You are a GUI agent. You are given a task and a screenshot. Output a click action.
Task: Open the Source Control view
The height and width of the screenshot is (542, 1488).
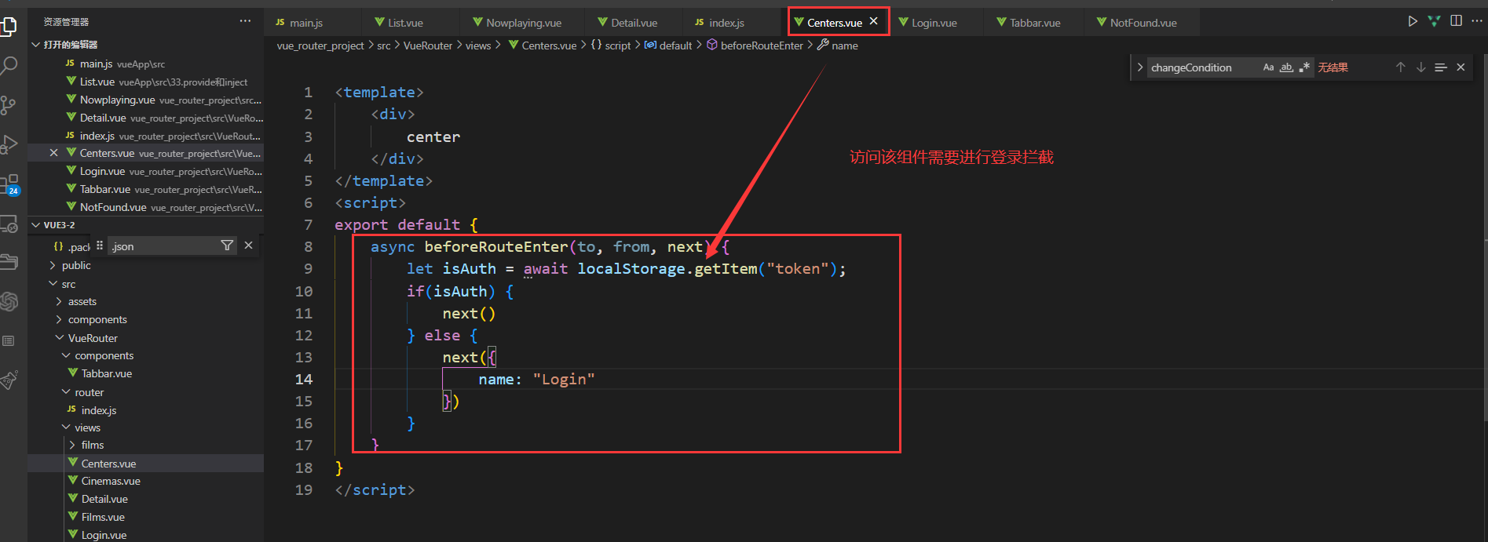9,105
